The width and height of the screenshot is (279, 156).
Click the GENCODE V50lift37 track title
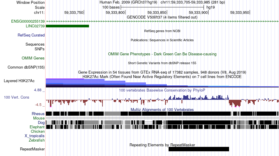pos(162,17)
